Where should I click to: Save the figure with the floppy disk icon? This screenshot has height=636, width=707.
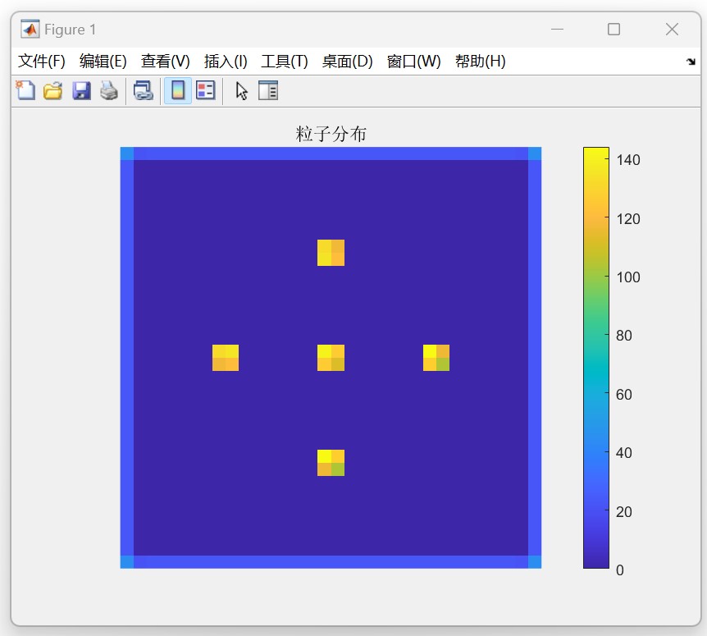(x=82, y=90)
